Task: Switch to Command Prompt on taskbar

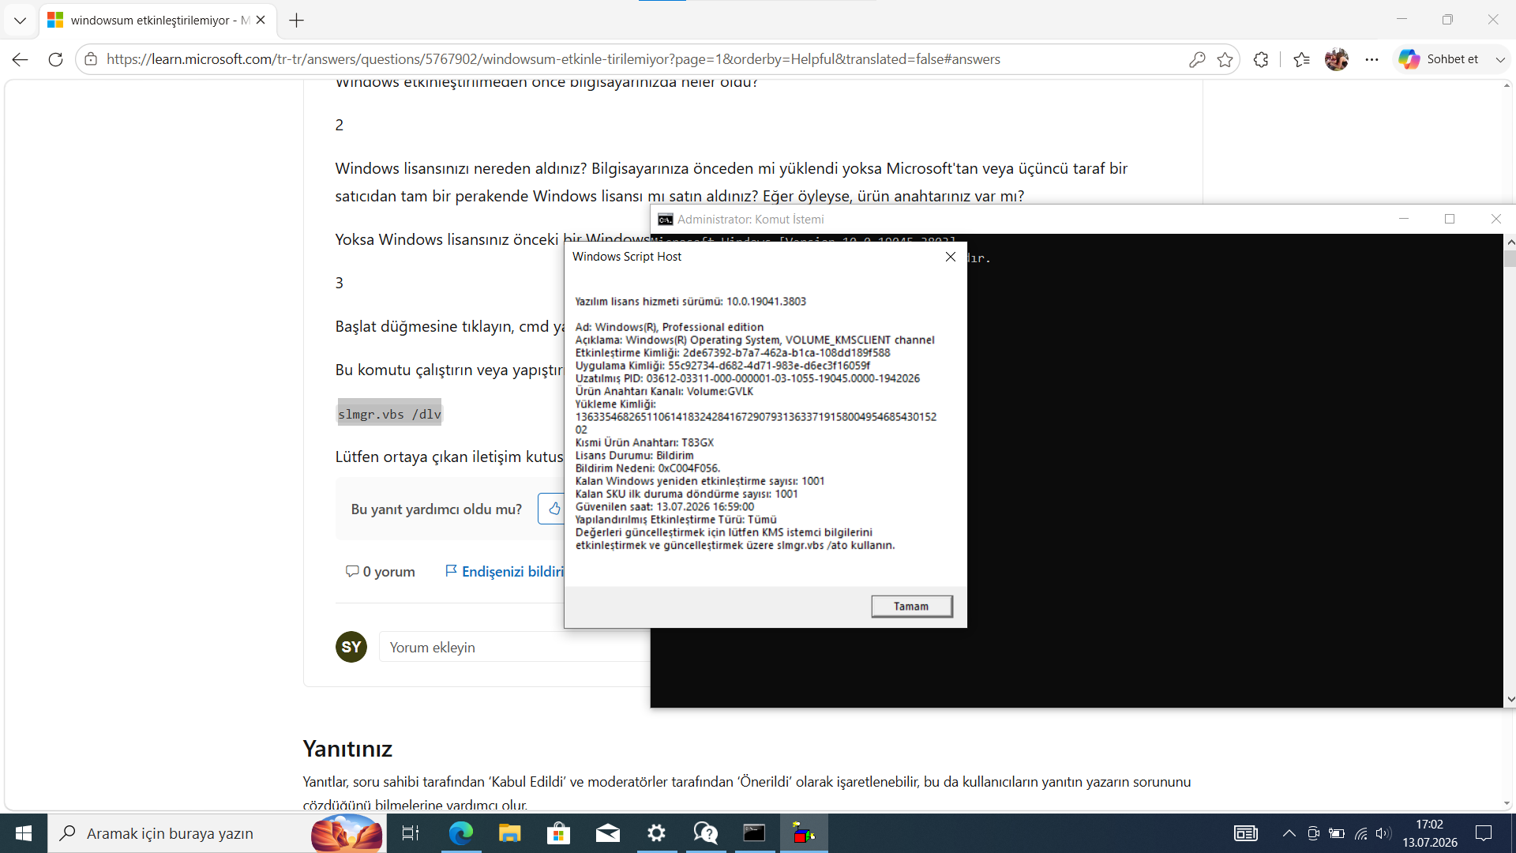Action: (754, 833)
